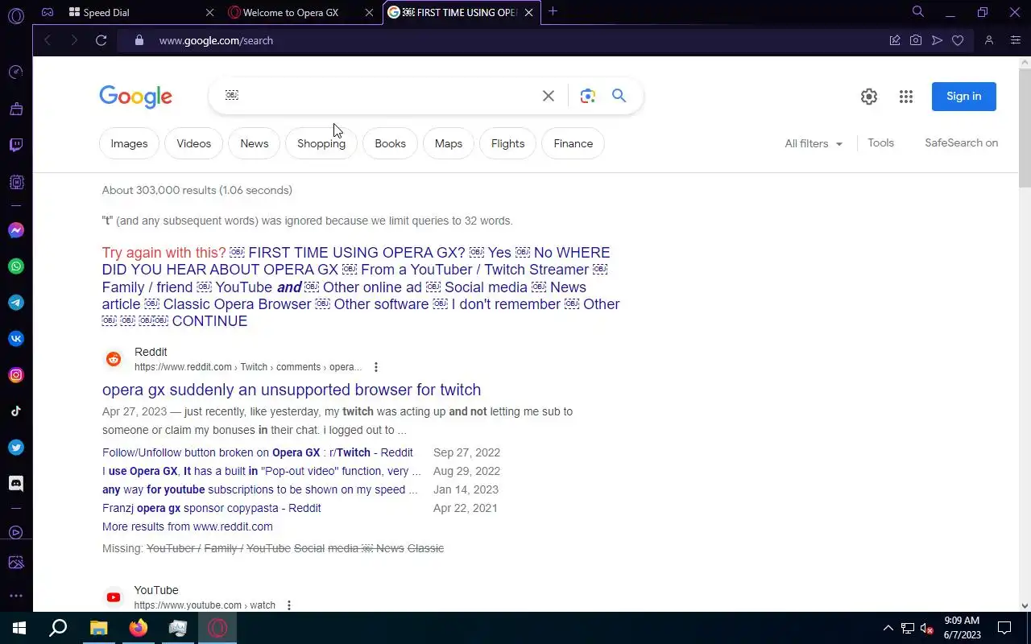The image size is (1031, 644).
Task: Open Follow/Unfollow button broken Reddit link
Action: [258, 452]
